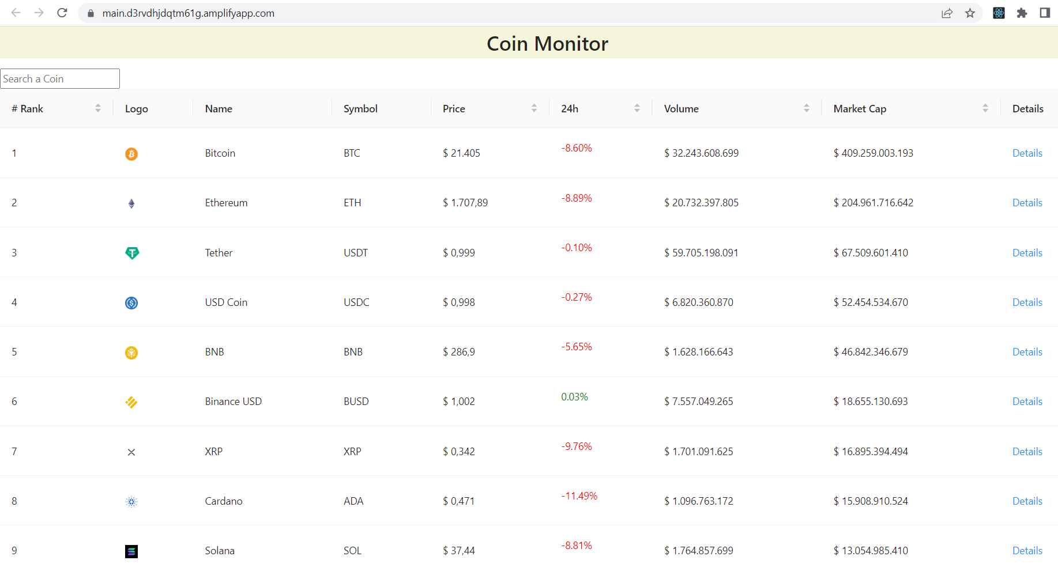Click the Cardano logo icon
Screen dimensions: 1058x564
point(131,501)
